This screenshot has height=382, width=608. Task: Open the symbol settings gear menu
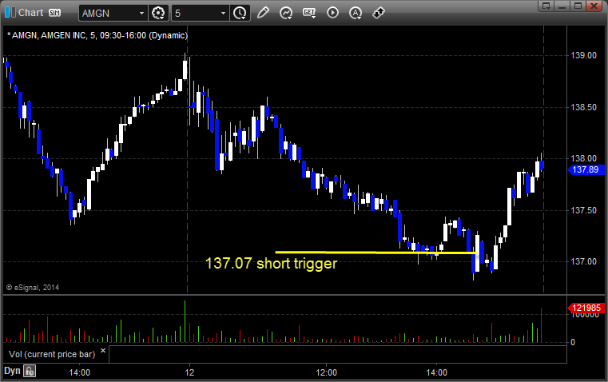(158, 13)
